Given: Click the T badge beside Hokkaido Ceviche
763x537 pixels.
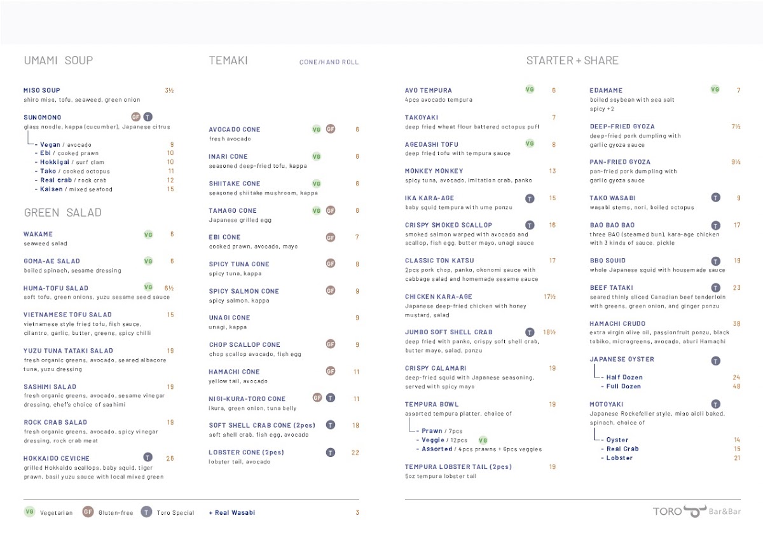Looking at the screenshot, I should pos(148,457).
